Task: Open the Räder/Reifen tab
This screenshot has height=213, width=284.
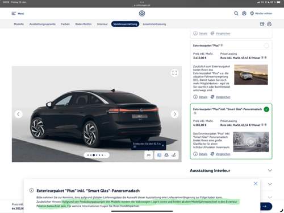Action: pos(83,24)
